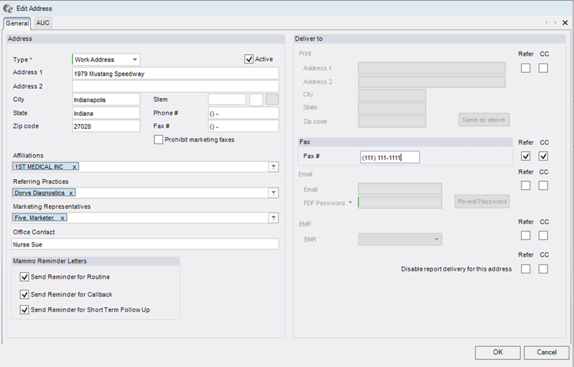
Task: Click the OK button
Action: (x=497, y=352)
